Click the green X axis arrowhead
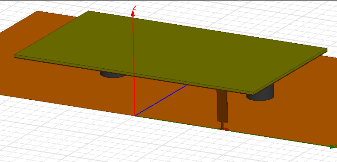Viewport: 337px width, 162px height. pos(333,146)
